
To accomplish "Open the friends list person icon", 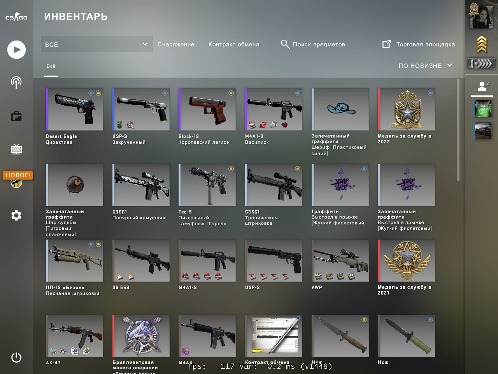I will tap(482, 86).
